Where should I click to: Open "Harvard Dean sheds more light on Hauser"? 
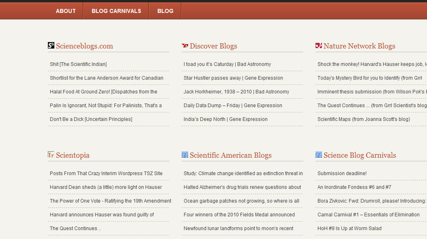pyautogui.click(x=105, y=187)
